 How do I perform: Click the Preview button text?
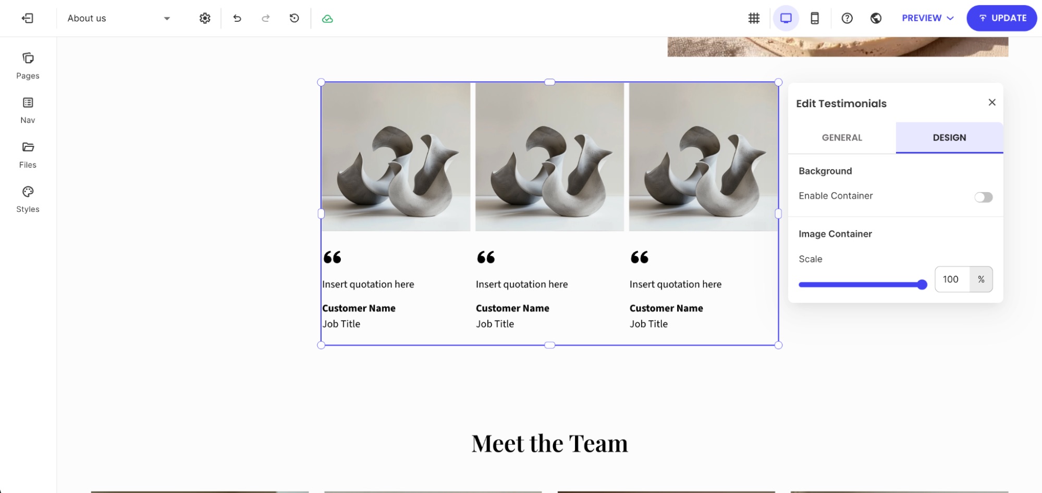[922, 18]
